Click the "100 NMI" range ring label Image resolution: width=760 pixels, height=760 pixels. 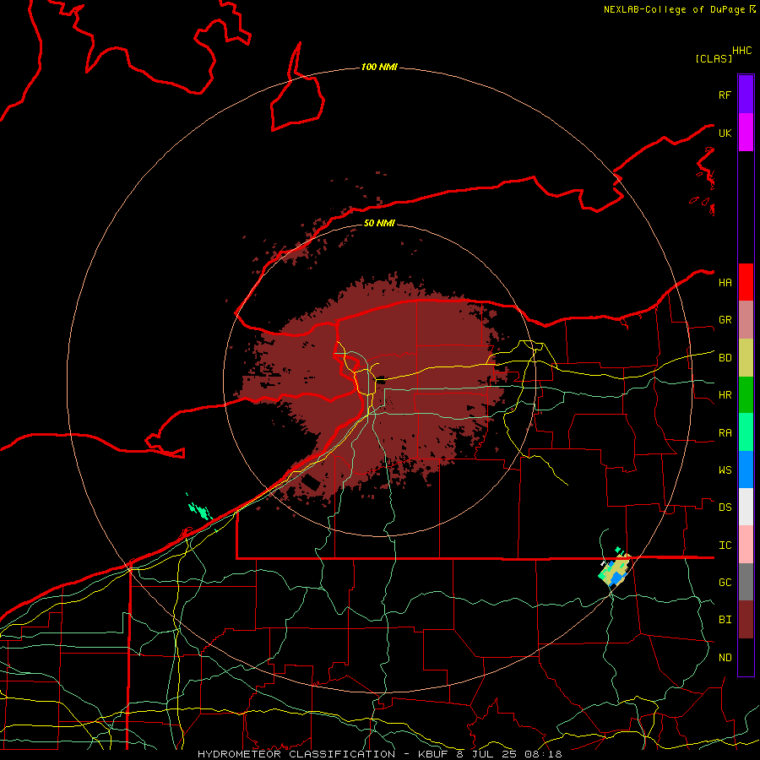click(379, 67)
